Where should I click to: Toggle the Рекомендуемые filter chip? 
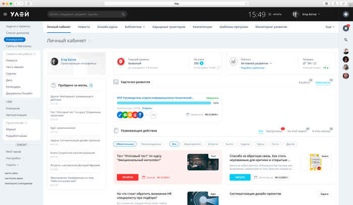click(151, 144)
